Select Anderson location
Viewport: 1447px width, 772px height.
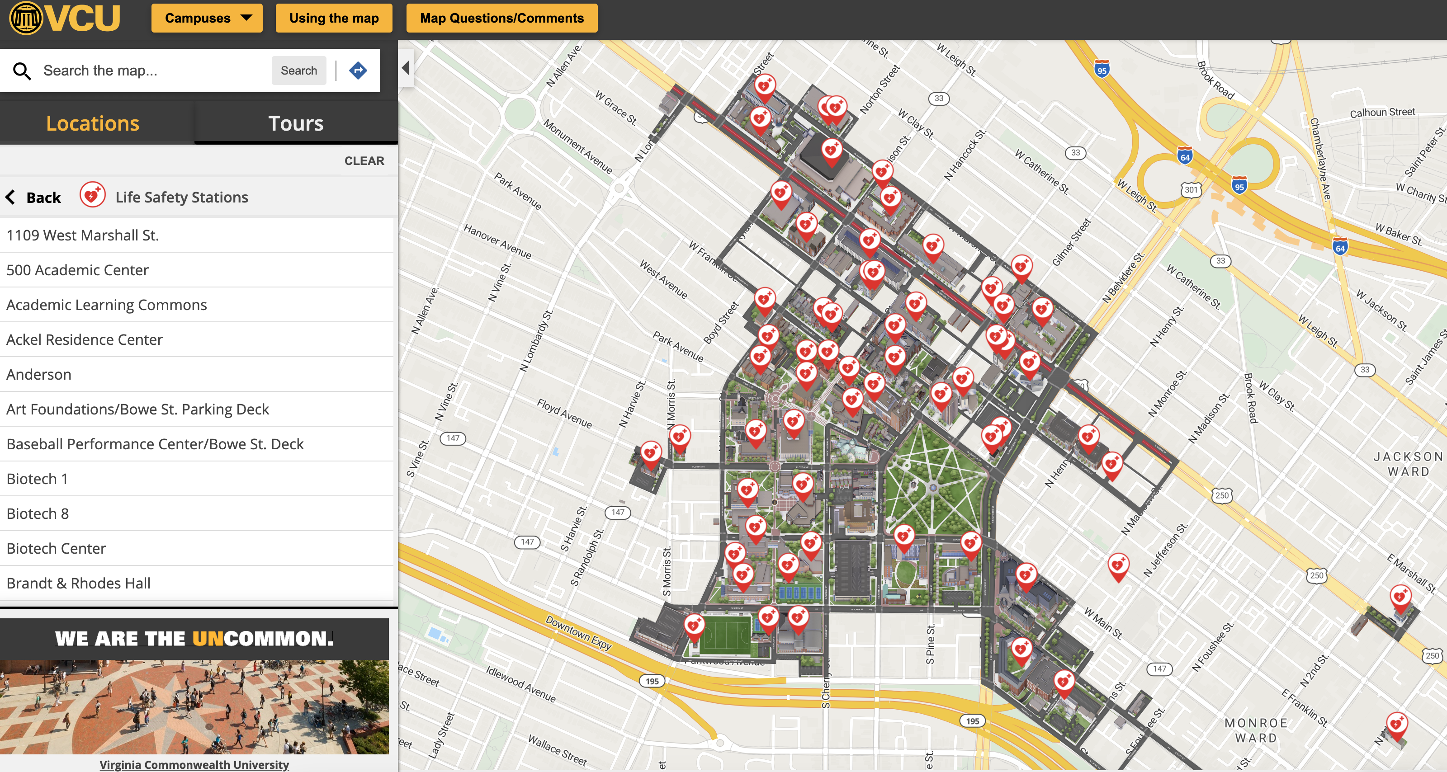197,375
